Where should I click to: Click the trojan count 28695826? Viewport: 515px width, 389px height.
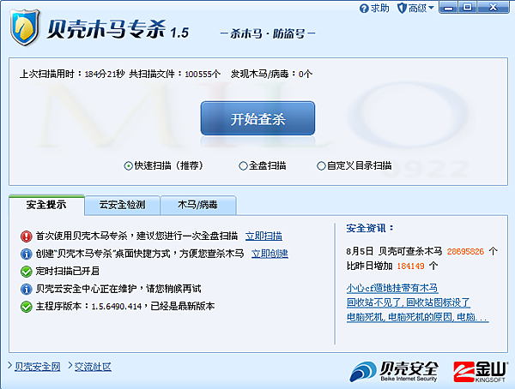[x=465, y=252]
